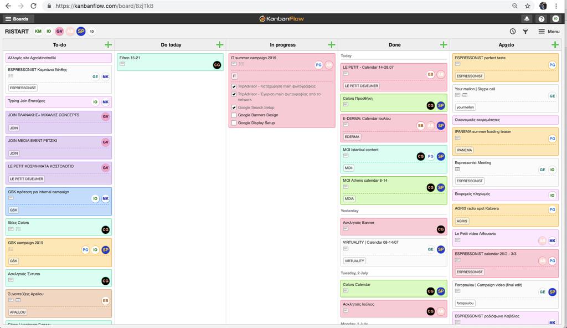Check Google Display Setup subtask
Viewport: 567px width, 328px height.
pos(234,123)
